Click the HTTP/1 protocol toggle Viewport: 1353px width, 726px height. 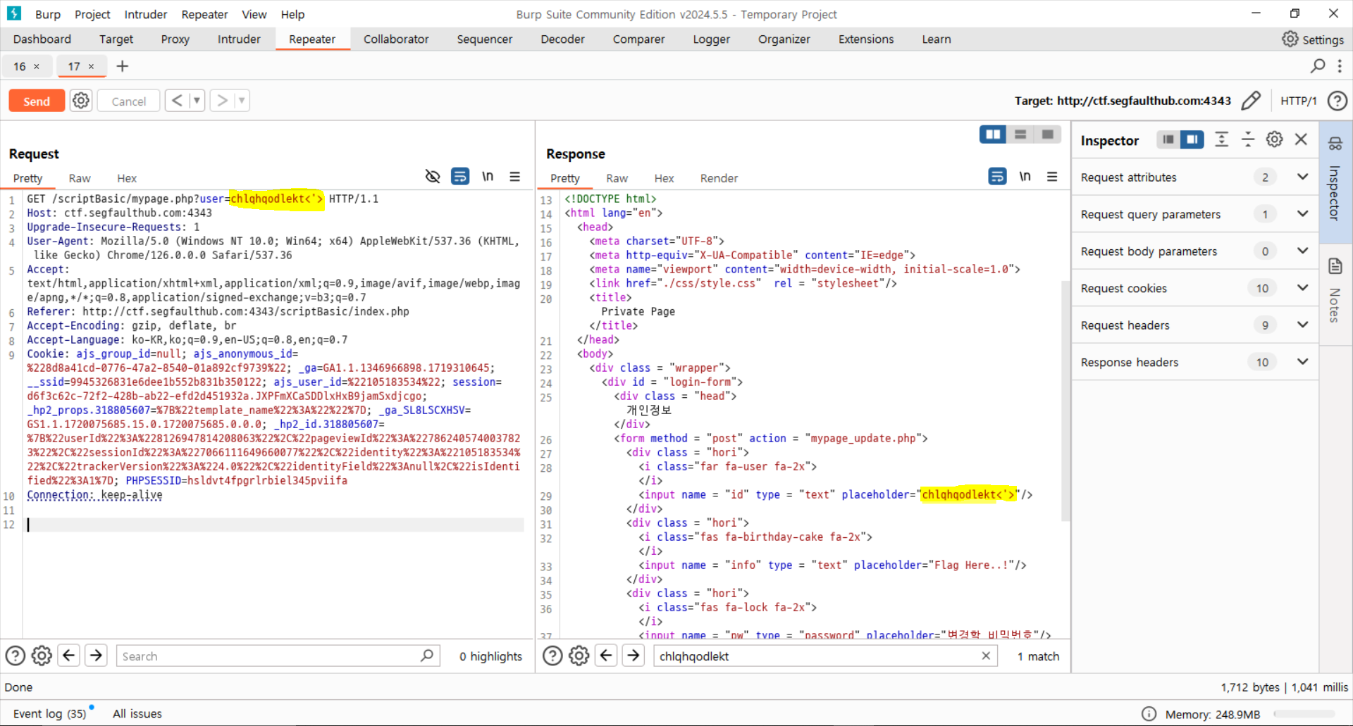(1298, 101)
